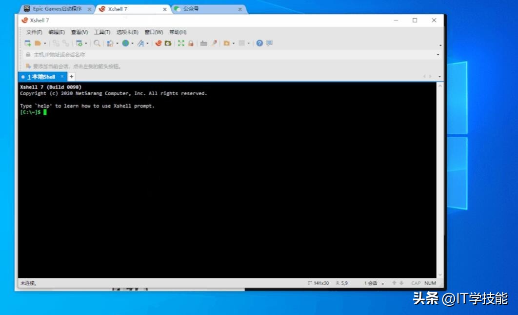
Task: Click the globe encoding icon
Action: (125, 43)
